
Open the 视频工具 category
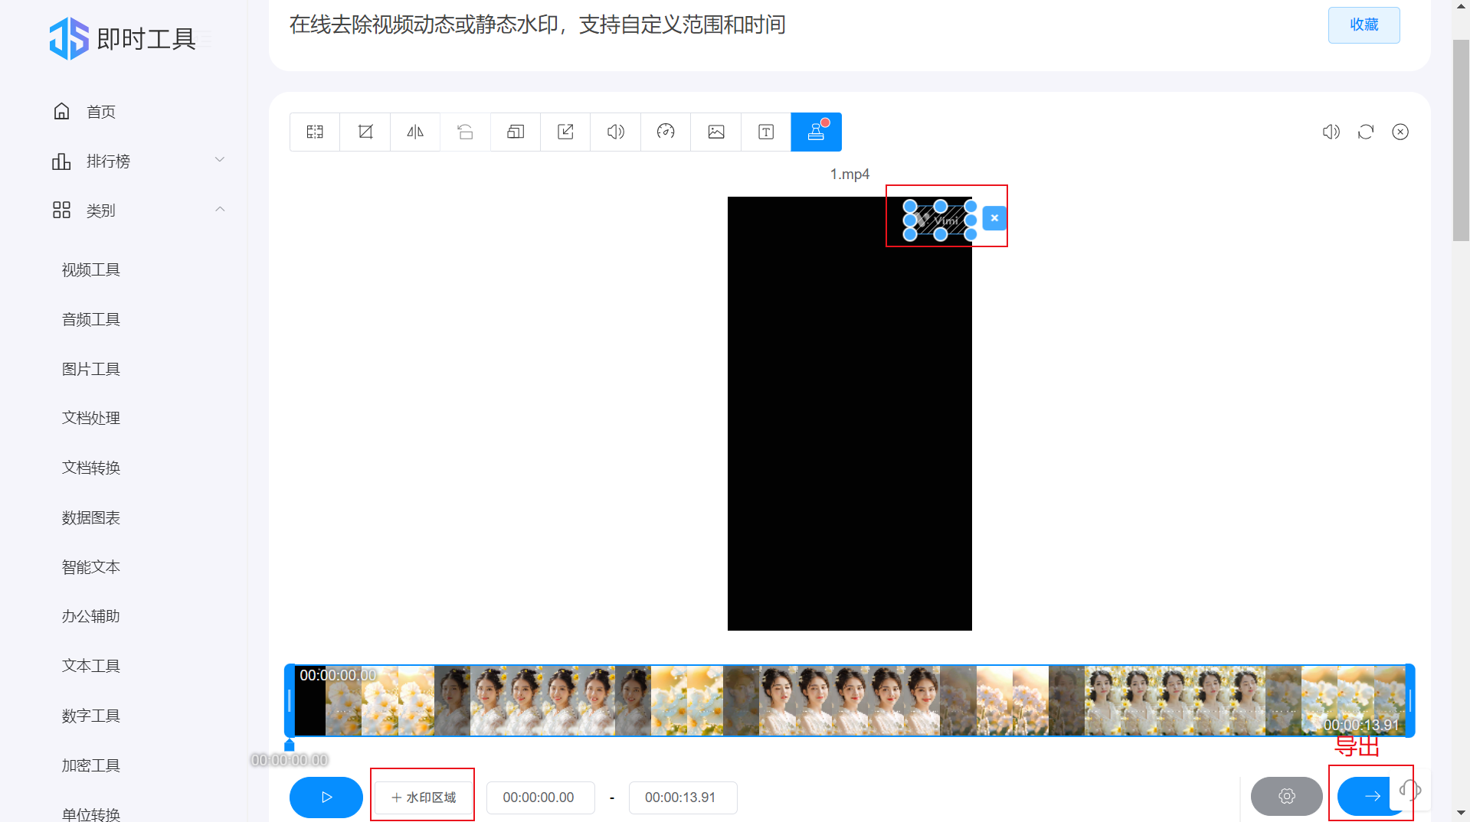(x=91, y=269)
